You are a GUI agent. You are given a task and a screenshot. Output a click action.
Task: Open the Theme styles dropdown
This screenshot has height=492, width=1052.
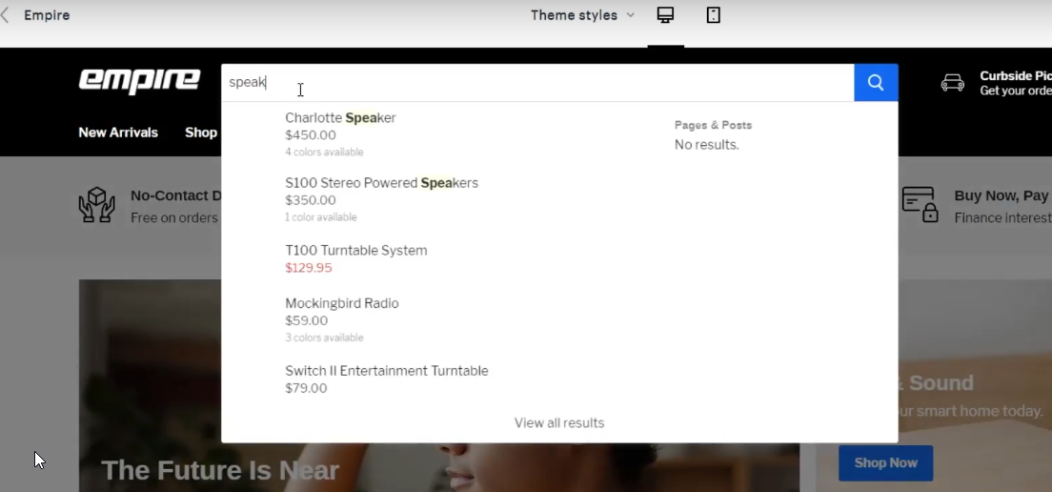coord(581,15)
